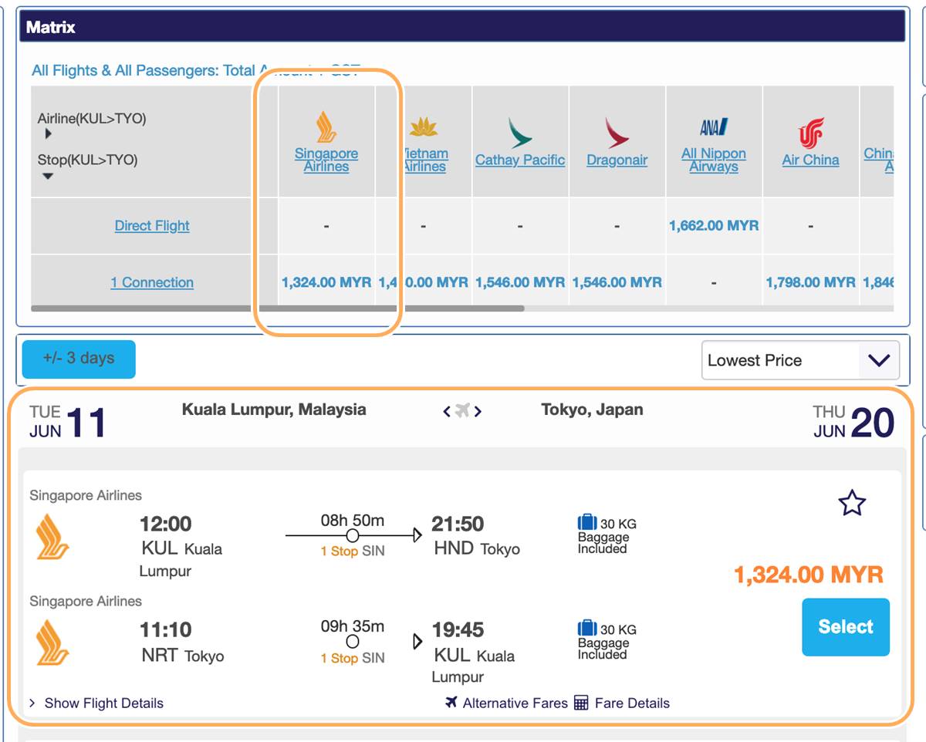Click the Singapore Airlines logo beside 11:10 departure

coord(52,643)
